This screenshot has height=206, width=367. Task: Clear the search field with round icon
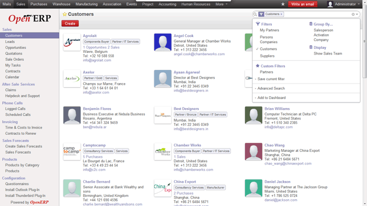[x=353, y=14]
